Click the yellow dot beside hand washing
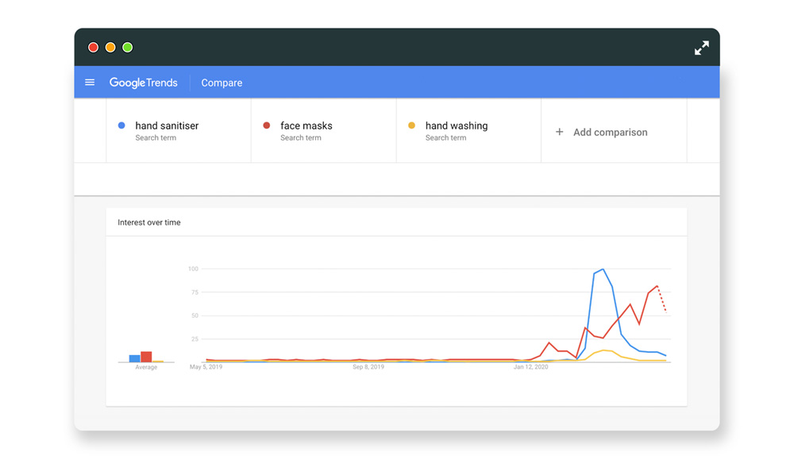Screen dimensions: 794x456 point(411,126)
